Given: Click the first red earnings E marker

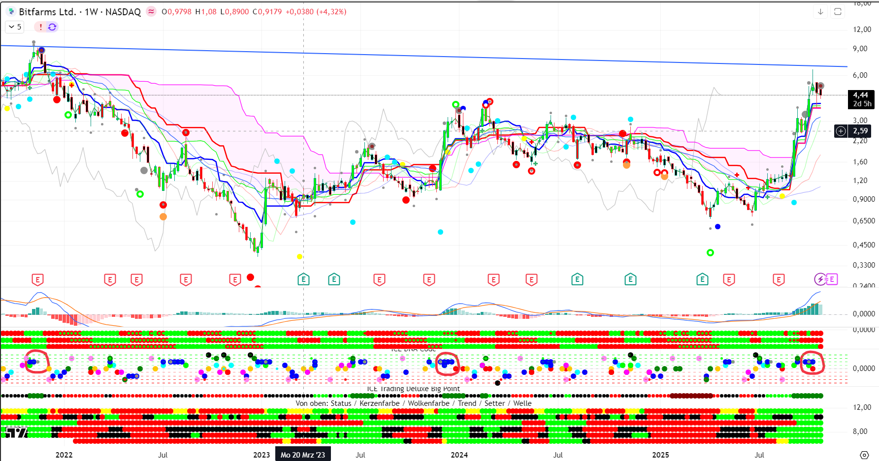Looking at the screenshot, I should coord(37,279).
